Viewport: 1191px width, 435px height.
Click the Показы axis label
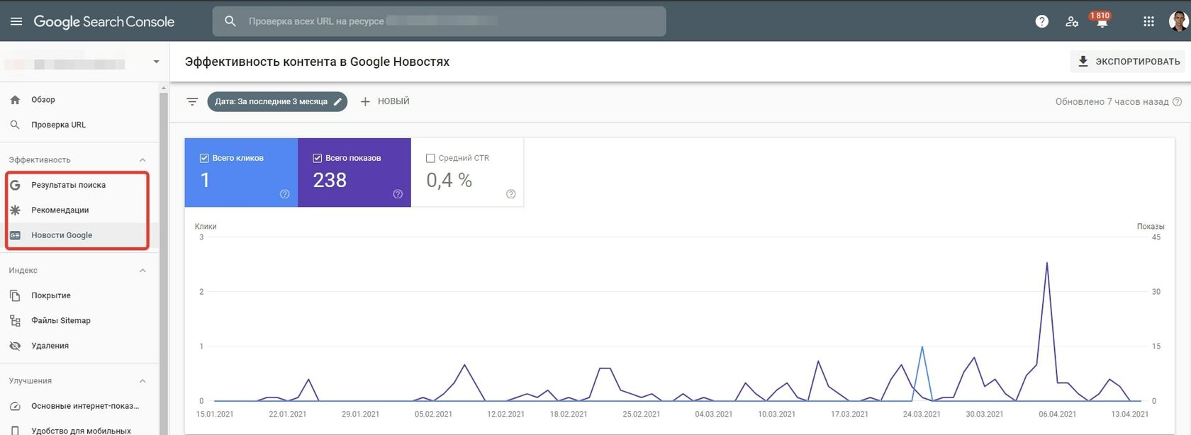[x=1150, y=227]
